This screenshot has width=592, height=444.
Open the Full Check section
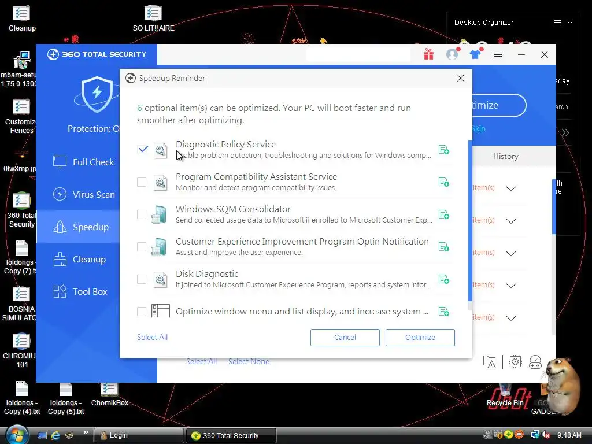pyautogui.click(x=83, y=162)
